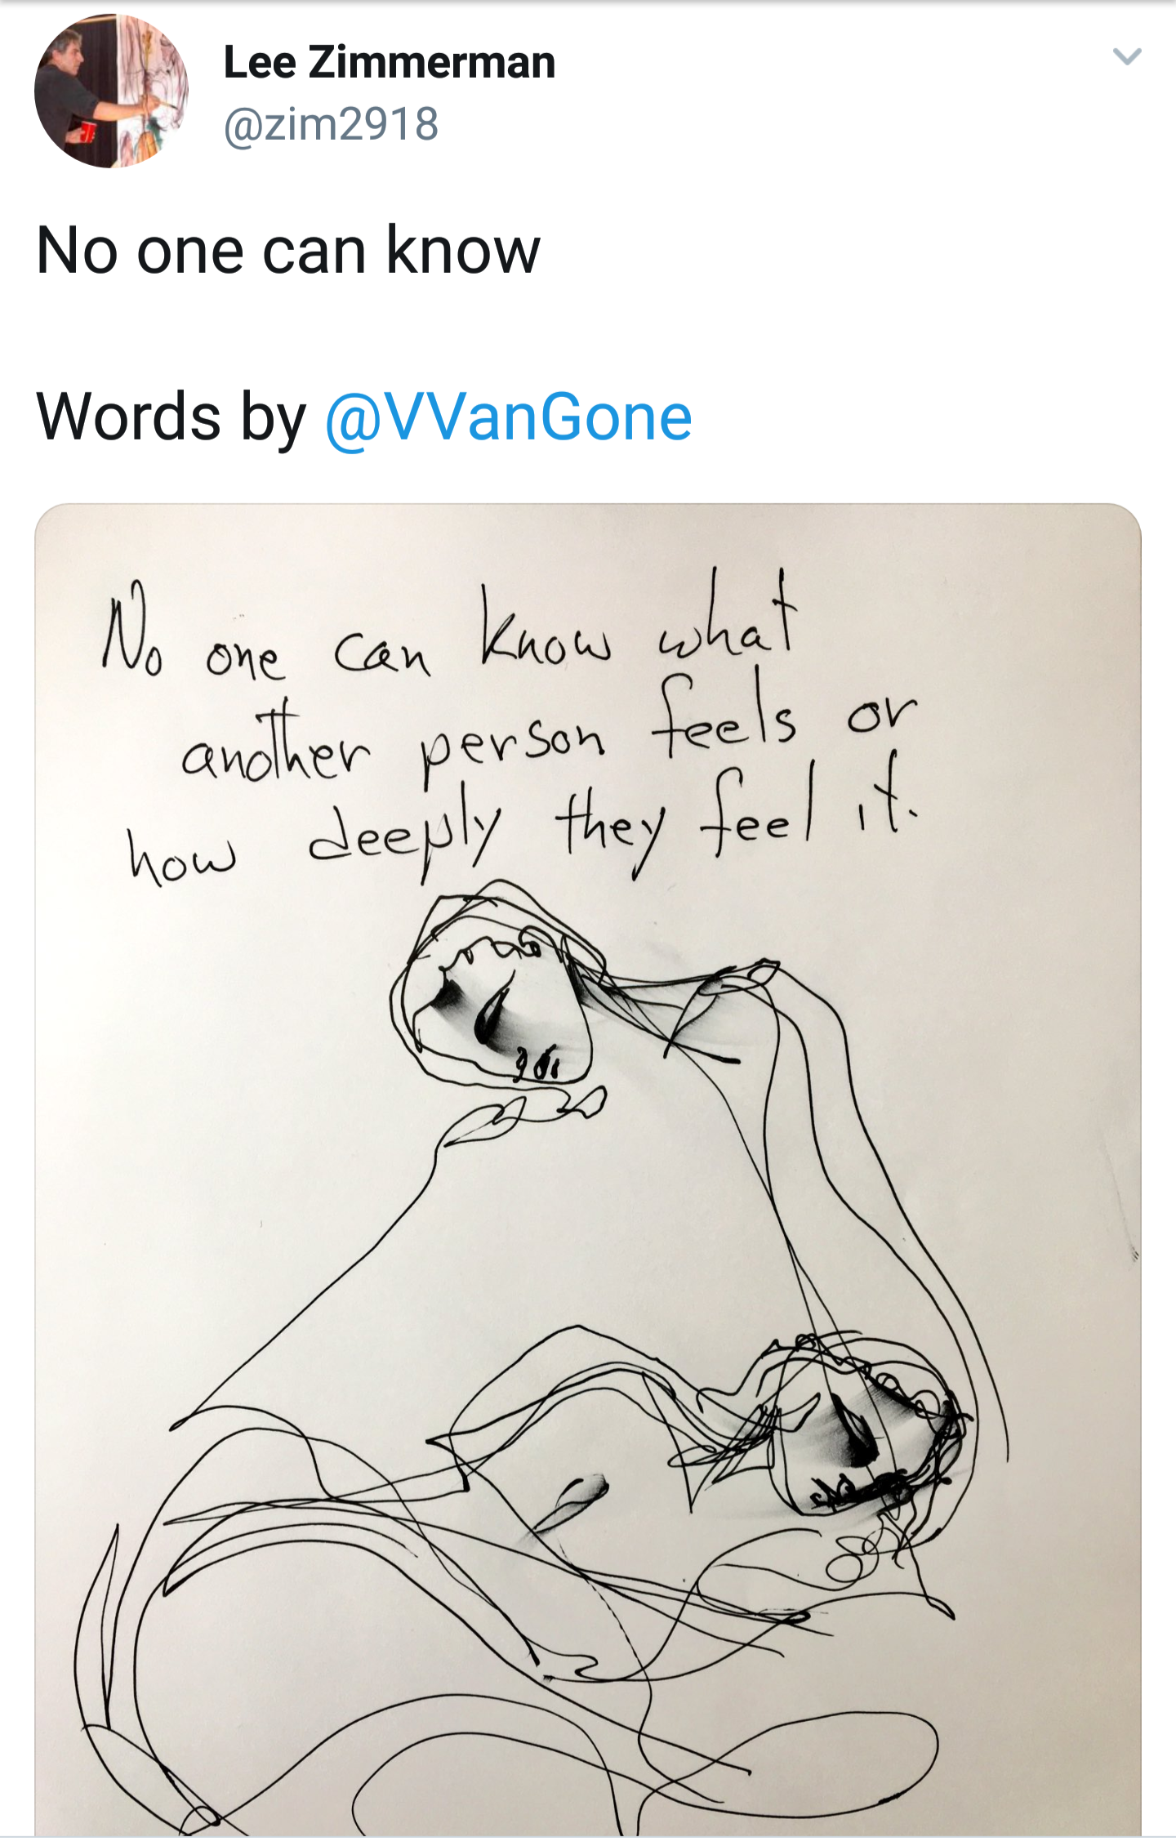Open the tweet options chevron menu
Image resolution: width=1176 pixels, height=1846 pixels.
[1127, 57]
